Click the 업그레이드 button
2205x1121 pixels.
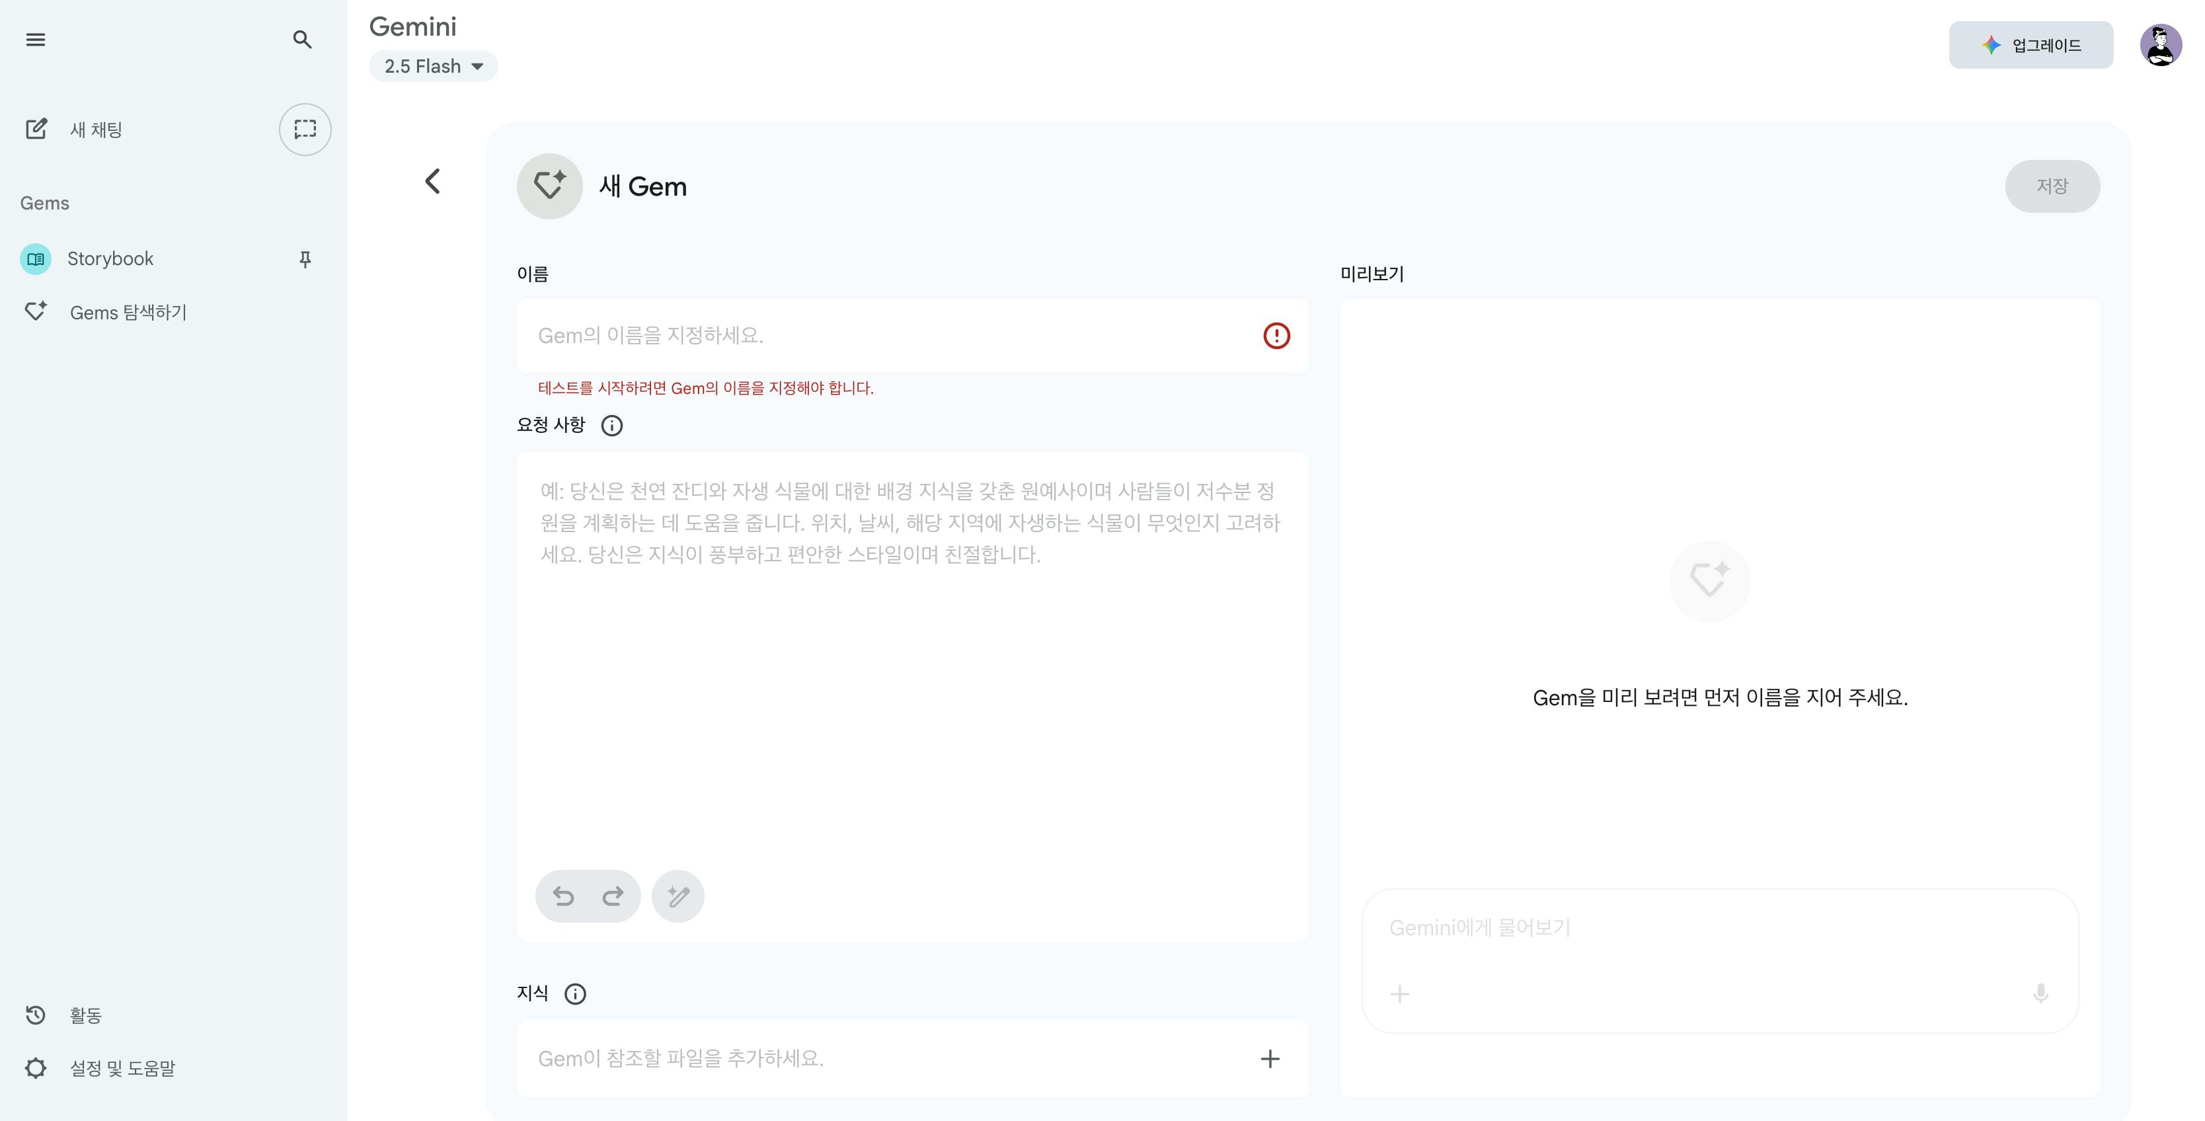pos(2031,44)
